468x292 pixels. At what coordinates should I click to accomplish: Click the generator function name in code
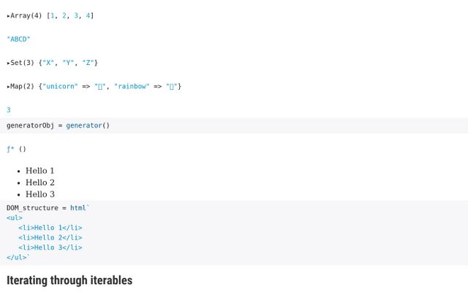(84, 126)
